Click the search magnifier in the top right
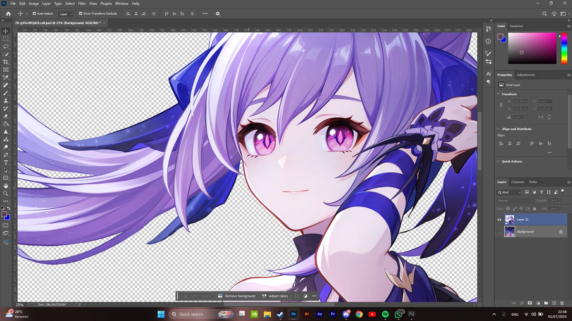 (545, 14)
